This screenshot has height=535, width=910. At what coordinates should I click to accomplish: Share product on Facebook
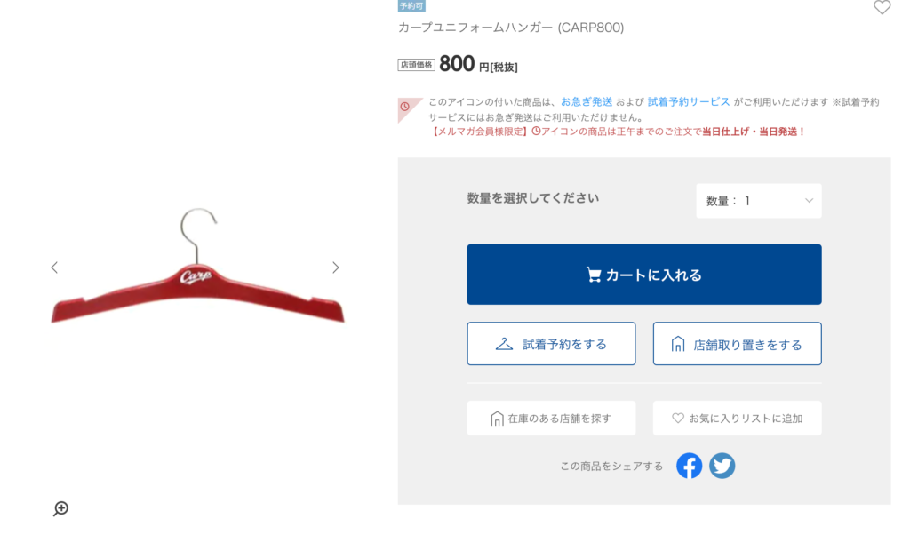pos(689,466)
